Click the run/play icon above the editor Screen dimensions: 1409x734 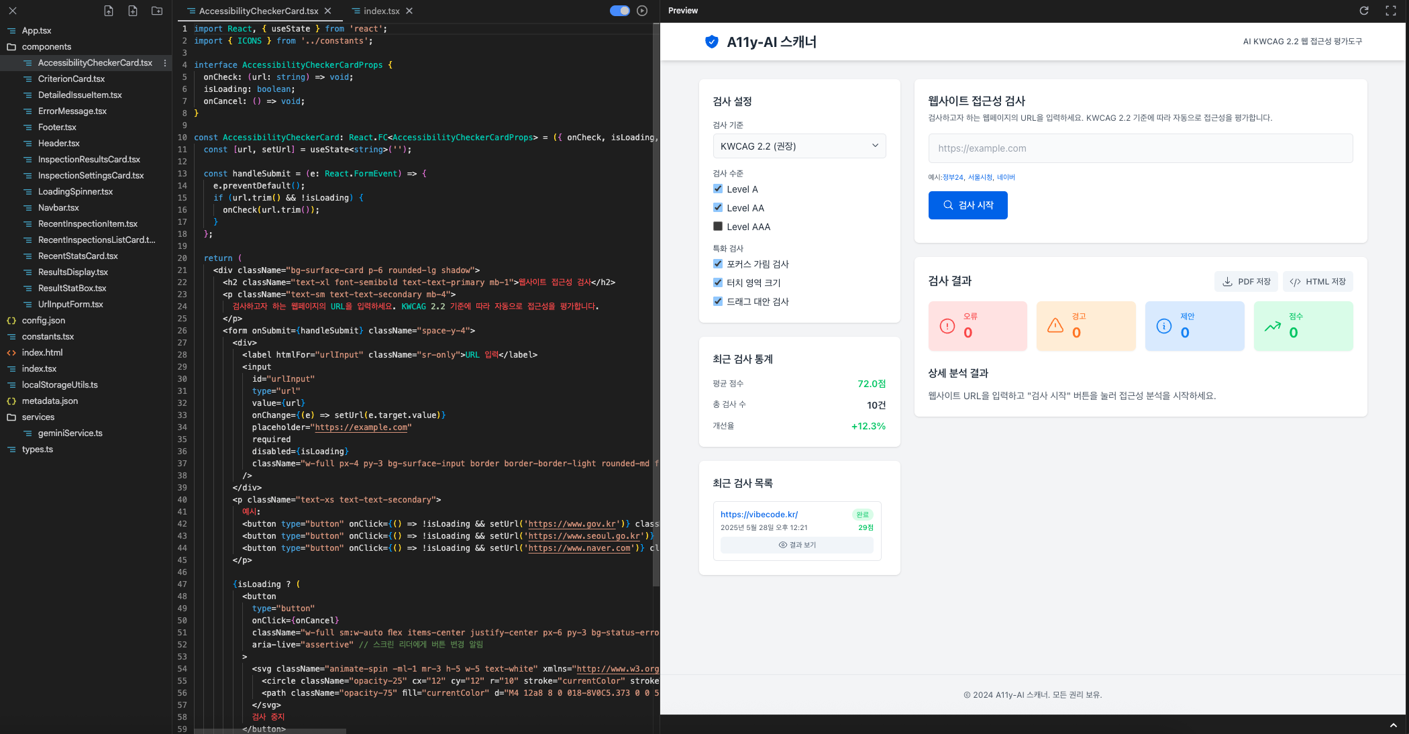click(x=642, y=11)
